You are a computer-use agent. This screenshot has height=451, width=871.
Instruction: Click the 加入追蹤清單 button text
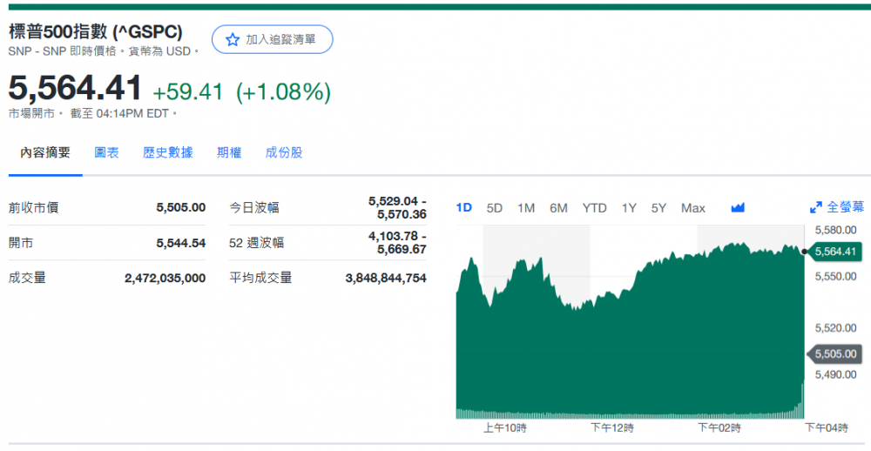point(280,39)
